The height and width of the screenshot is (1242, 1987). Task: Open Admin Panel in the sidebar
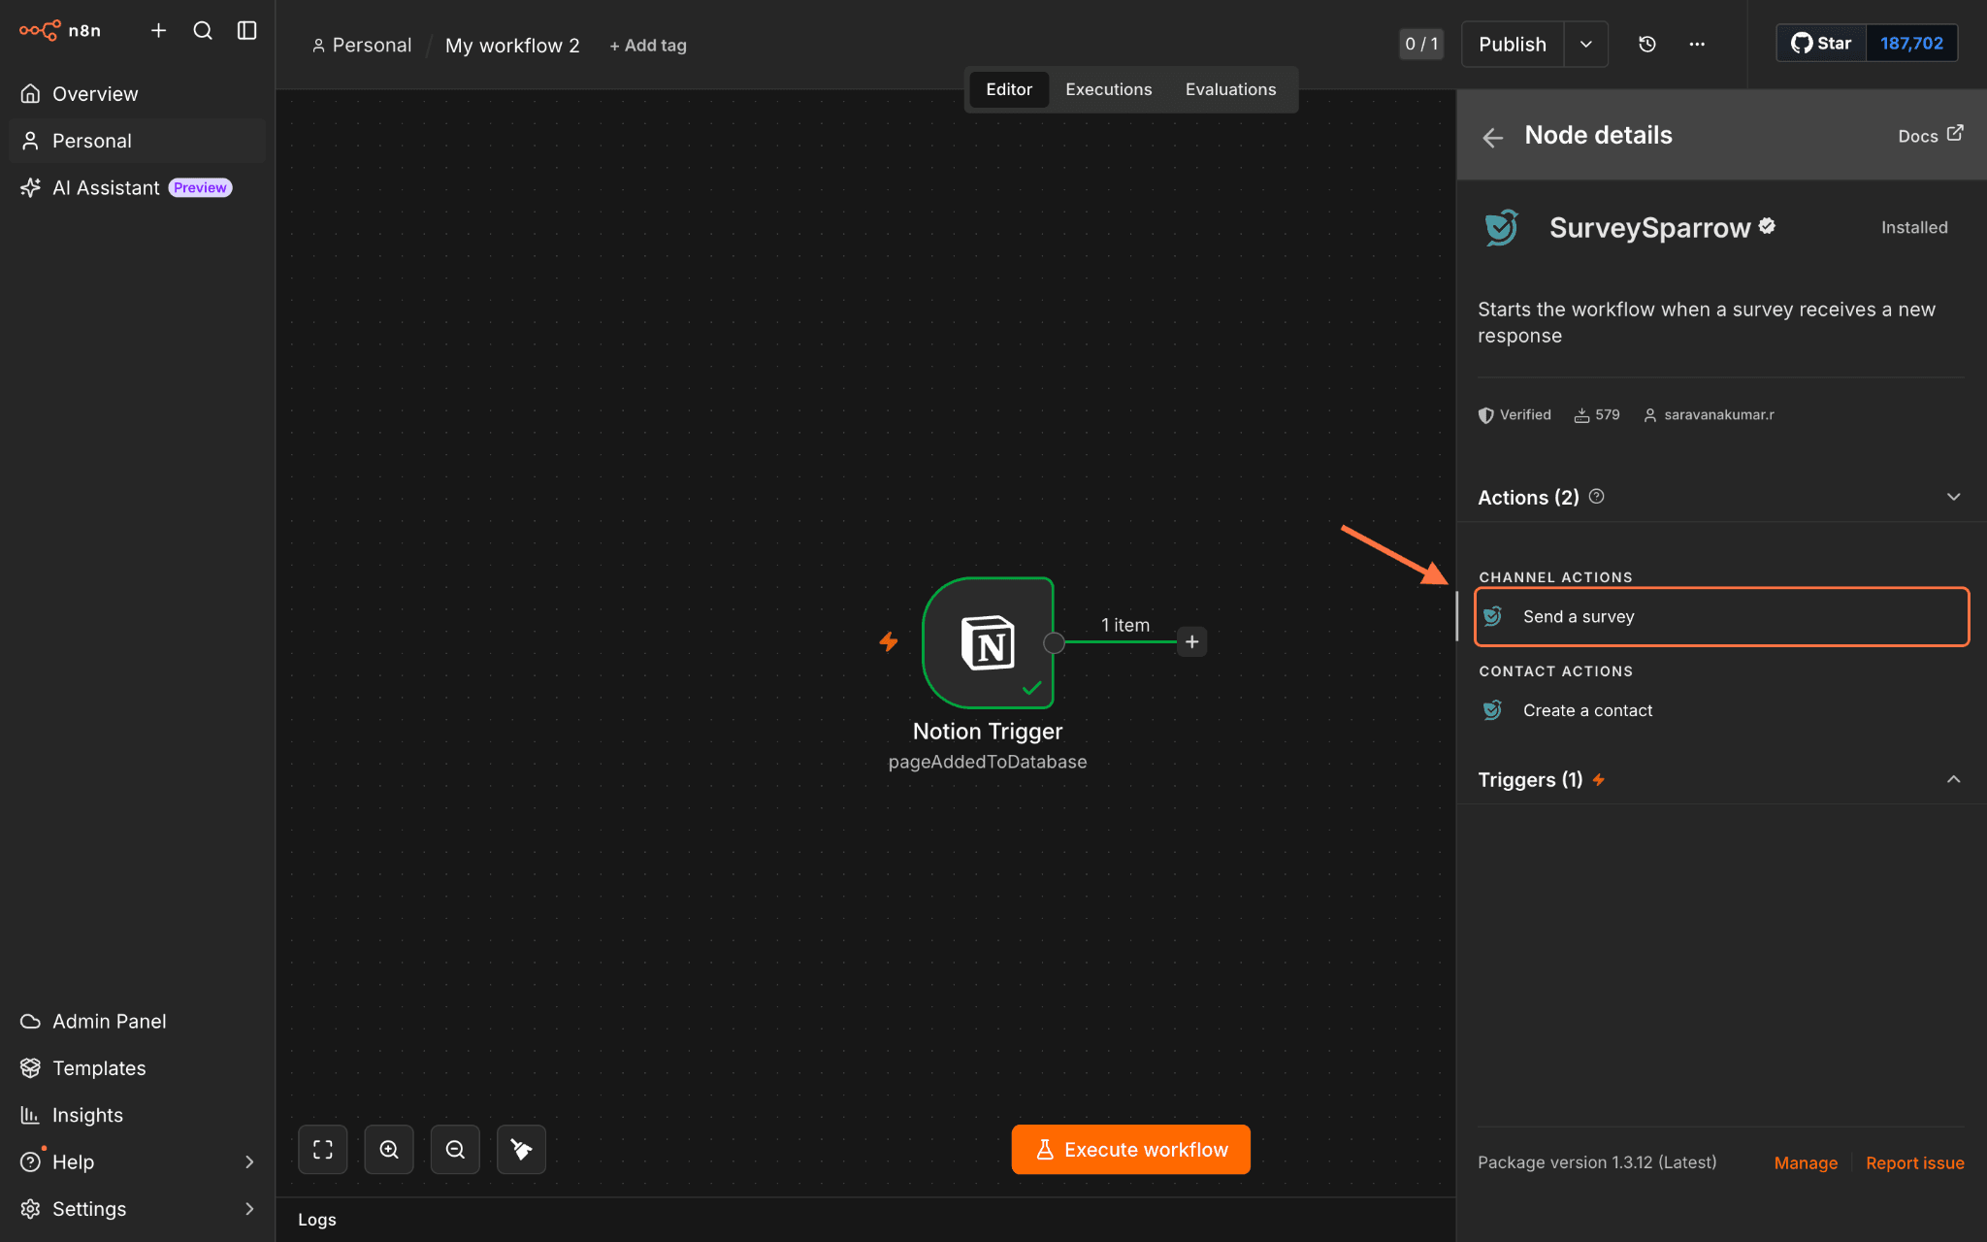137,1021
